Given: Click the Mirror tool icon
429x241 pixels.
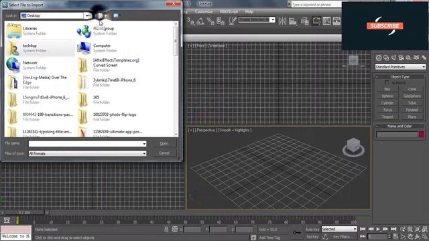Looking at the screenshot, I should pyautogui.click(x=282, y=21).
